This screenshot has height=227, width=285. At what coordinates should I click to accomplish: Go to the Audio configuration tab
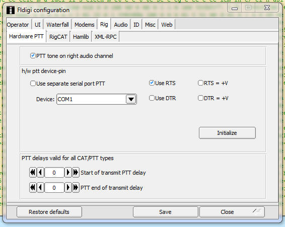click(121, 25)
